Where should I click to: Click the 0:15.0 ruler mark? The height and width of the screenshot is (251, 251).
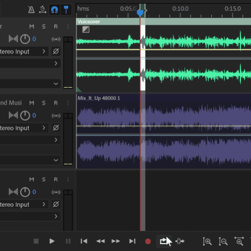(232, 8)
